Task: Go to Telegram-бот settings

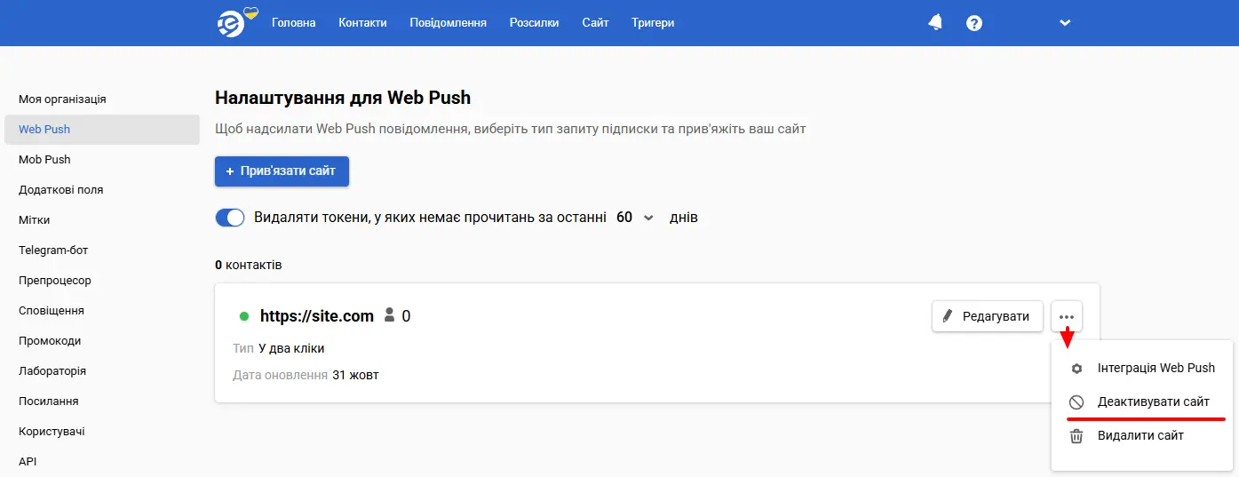Action: (x=53, y=250)
